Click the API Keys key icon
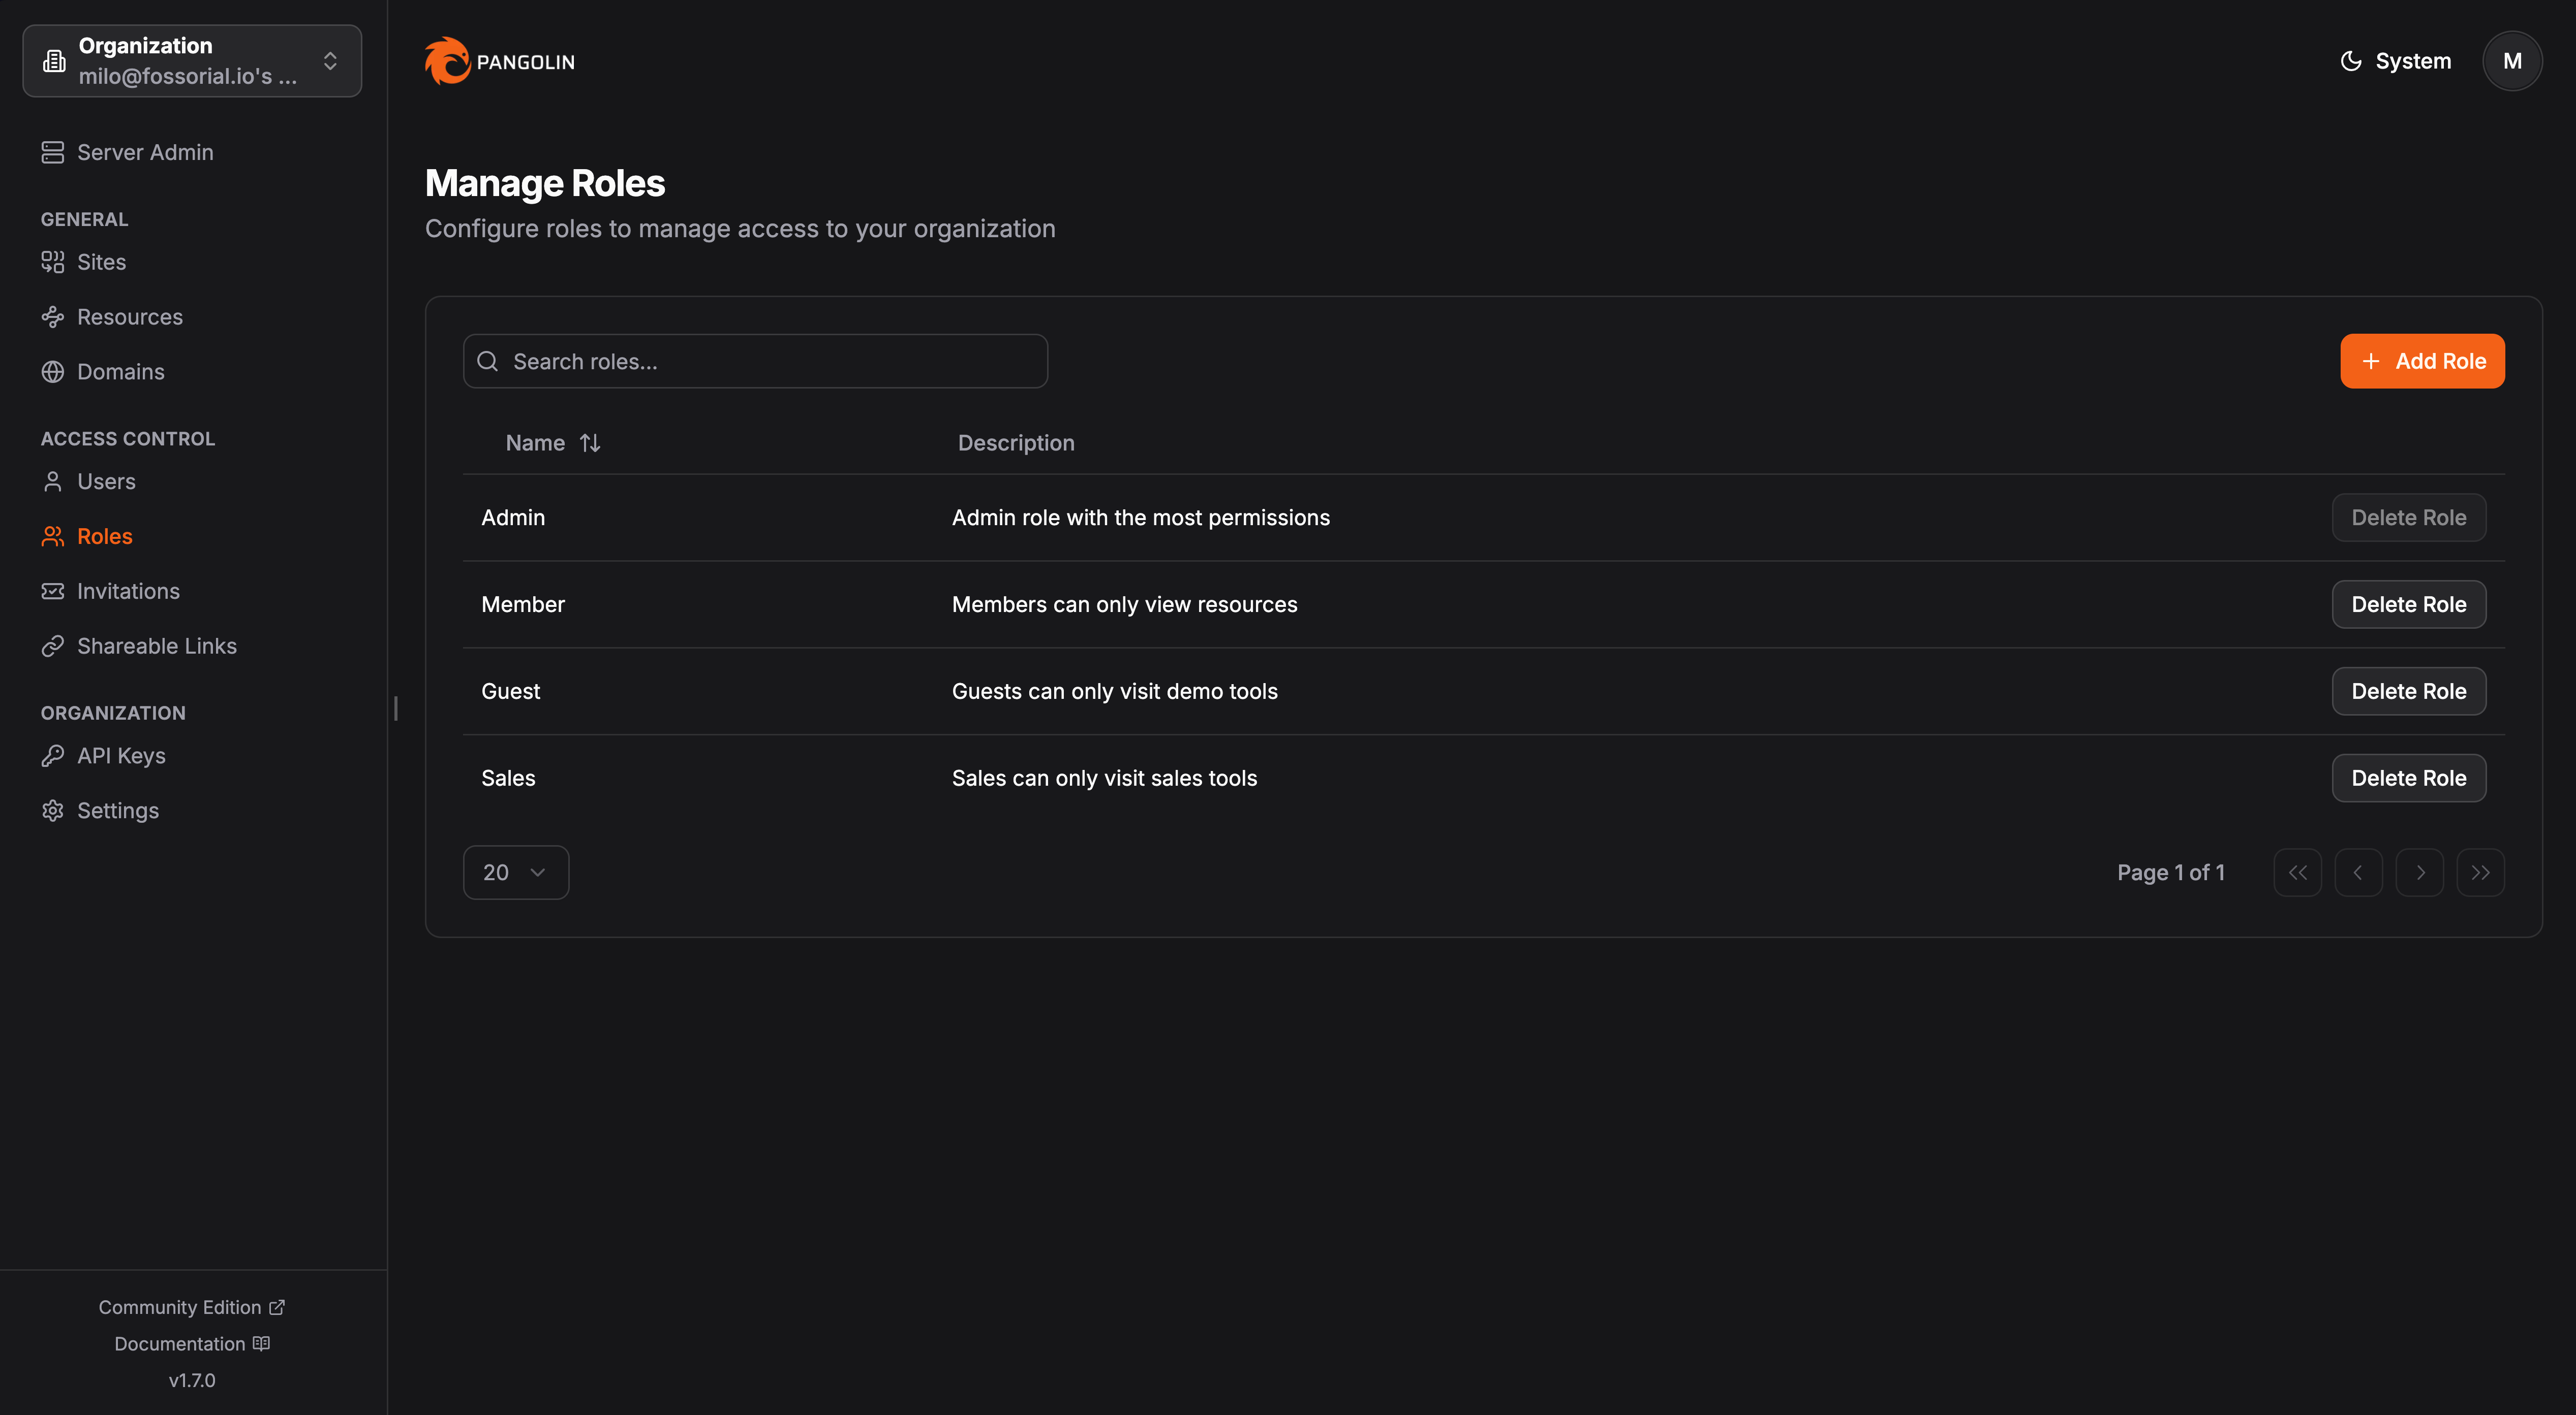The width and height of the screenshot is (2576, 1415). [53, 755]
